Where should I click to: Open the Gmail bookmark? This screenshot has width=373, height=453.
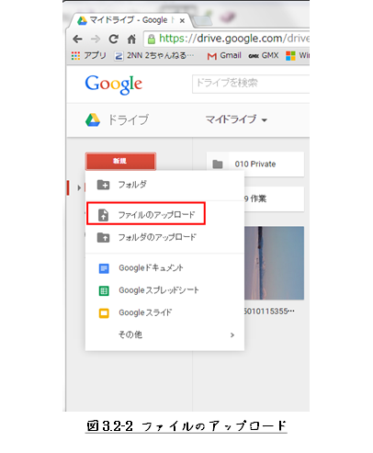(x=224, y=55)
